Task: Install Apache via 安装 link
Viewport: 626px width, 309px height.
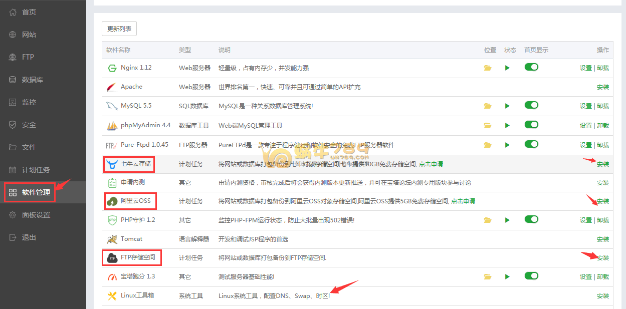Action: pyautogui.click(x=602, y=87)
